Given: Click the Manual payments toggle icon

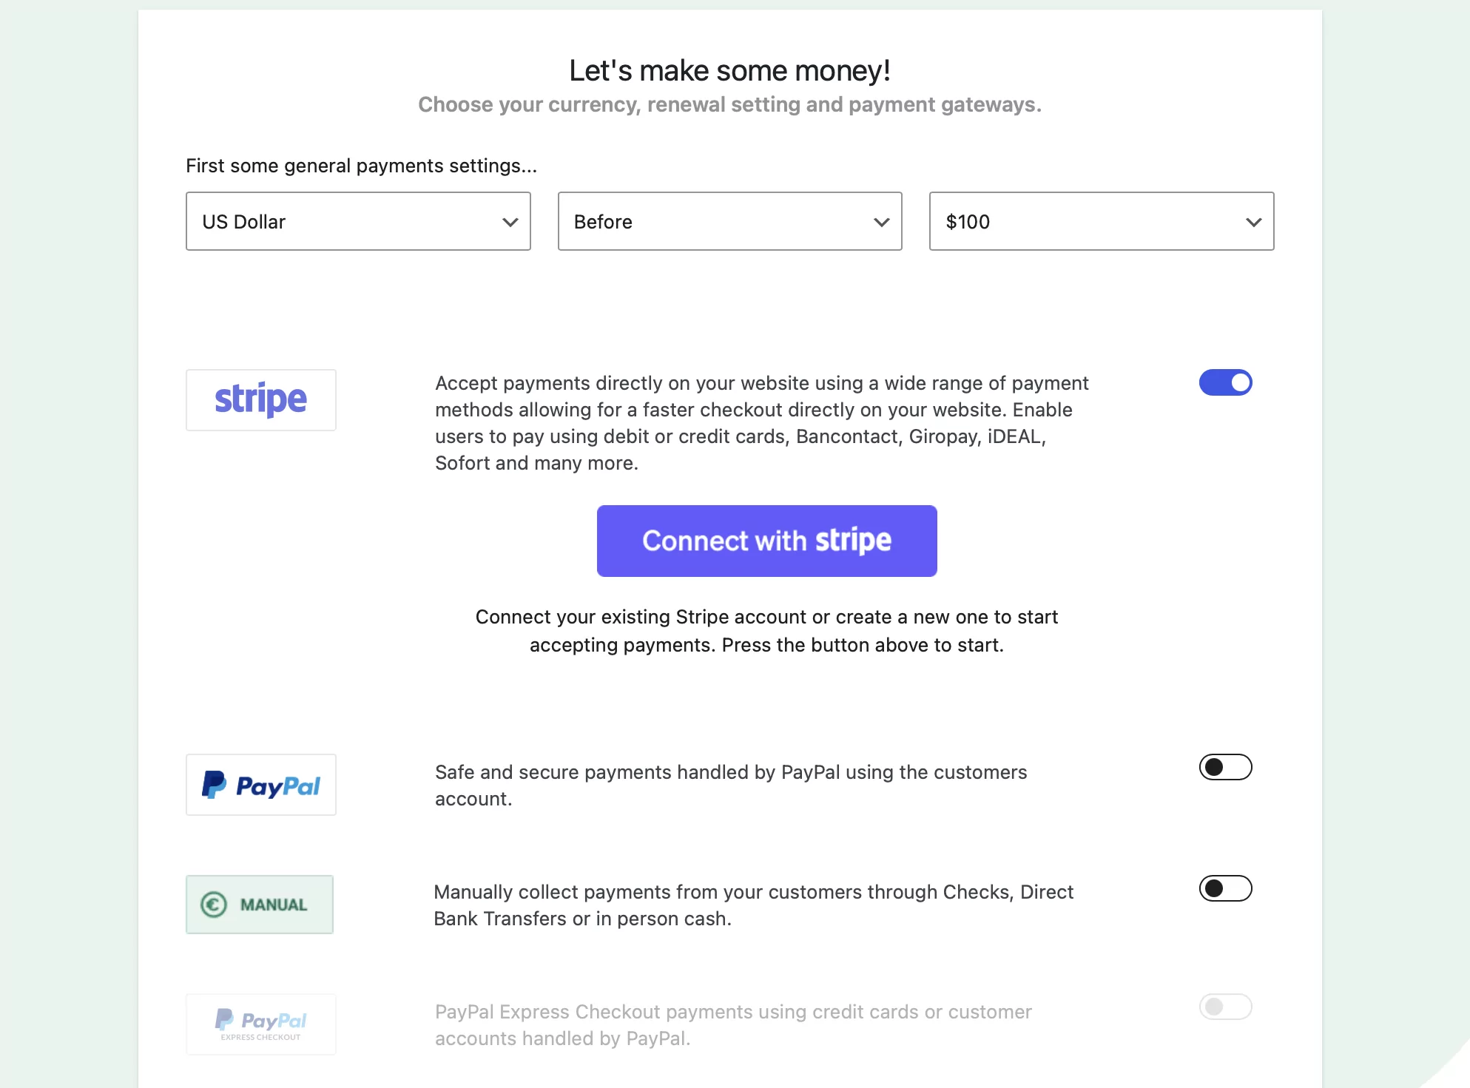Looking at the screenshot, I should click(1224, 888).
